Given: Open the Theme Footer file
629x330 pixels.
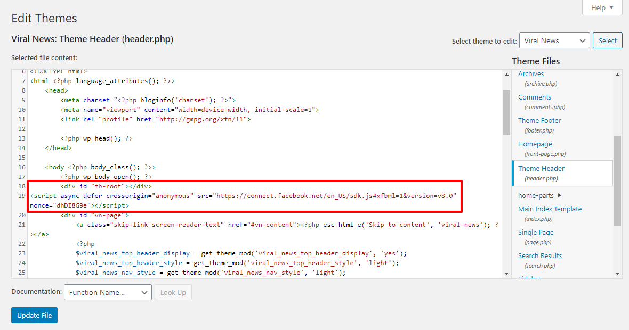Looking at the screenshot, I should pyautogui.click(x=539, y=120).
